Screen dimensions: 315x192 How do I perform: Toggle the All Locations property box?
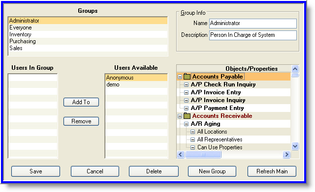click(192, 132)
